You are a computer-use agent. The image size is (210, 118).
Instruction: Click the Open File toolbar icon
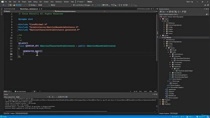[x=14, y=5]
